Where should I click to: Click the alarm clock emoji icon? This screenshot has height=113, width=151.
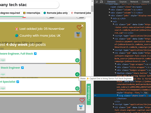tap(17, 29)
